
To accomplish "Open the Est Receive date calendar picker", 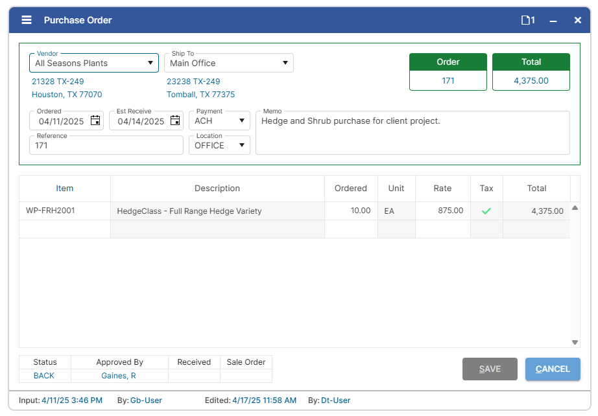I will point(175,121).
